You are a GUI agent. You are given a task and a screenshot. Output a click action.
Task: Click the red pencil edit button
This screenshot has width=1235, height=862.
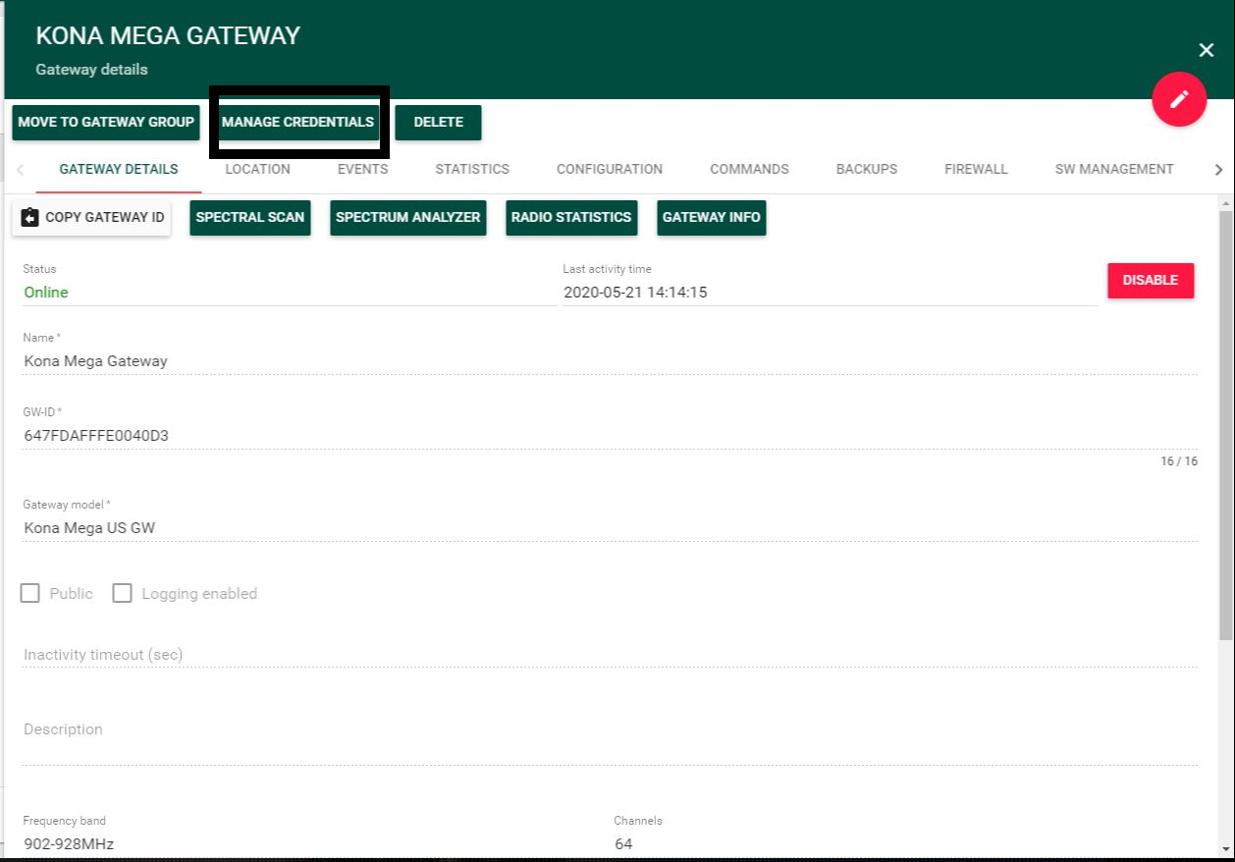coord(1178,99)
